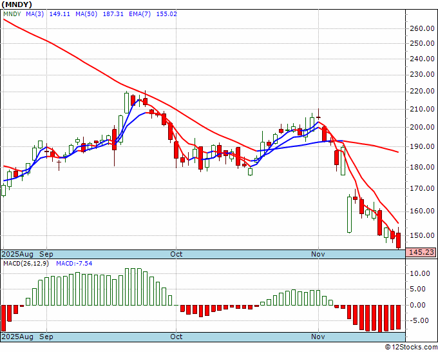The image size is (438, 352).
Task: Click the MACD:-7.54 value readout
Action: click(74, 264)
